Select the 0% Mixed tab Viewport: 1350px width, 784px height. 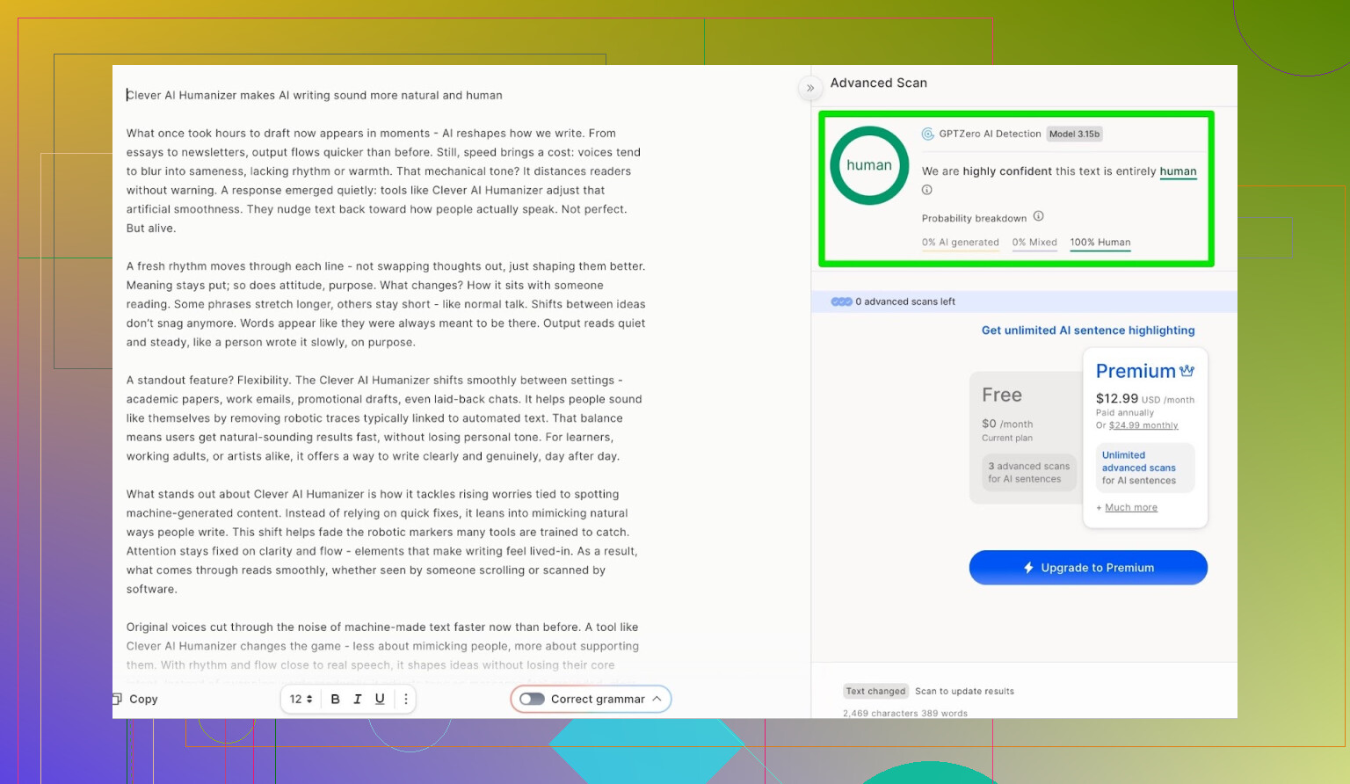pos(1034,243)
